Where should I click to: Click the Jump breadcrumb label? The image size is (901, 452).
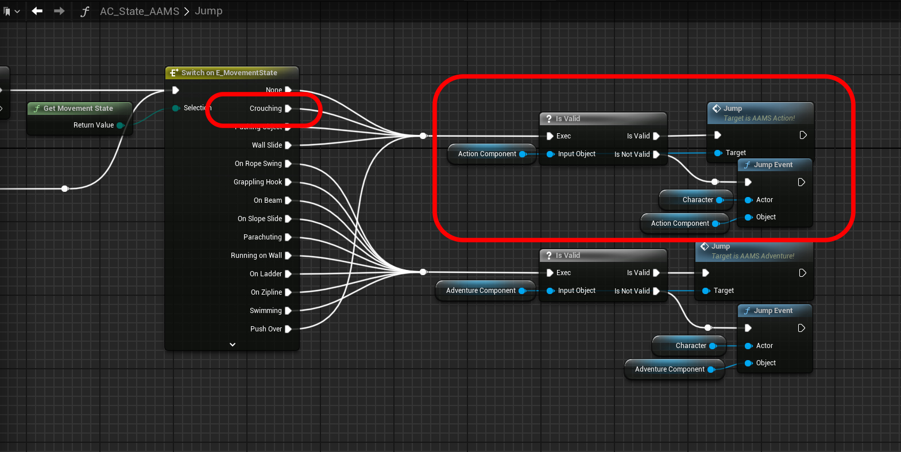208,11
